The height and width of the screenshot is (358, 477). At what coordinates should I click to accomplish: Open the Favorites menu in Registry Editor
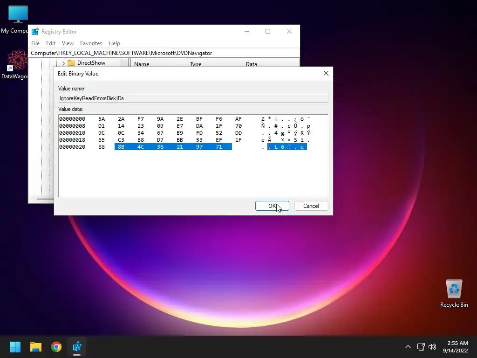(x=91, y=43)
